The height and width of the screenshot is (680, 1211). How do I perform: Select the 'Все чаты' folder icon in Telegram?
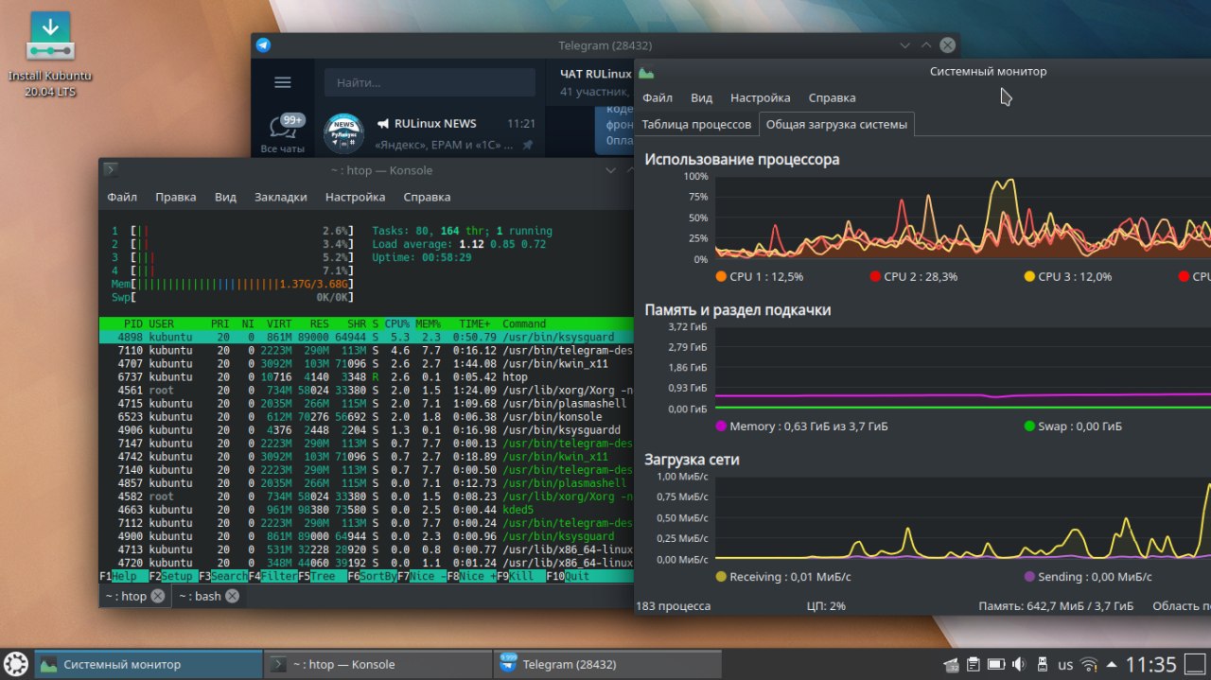[x=282, y=134]
